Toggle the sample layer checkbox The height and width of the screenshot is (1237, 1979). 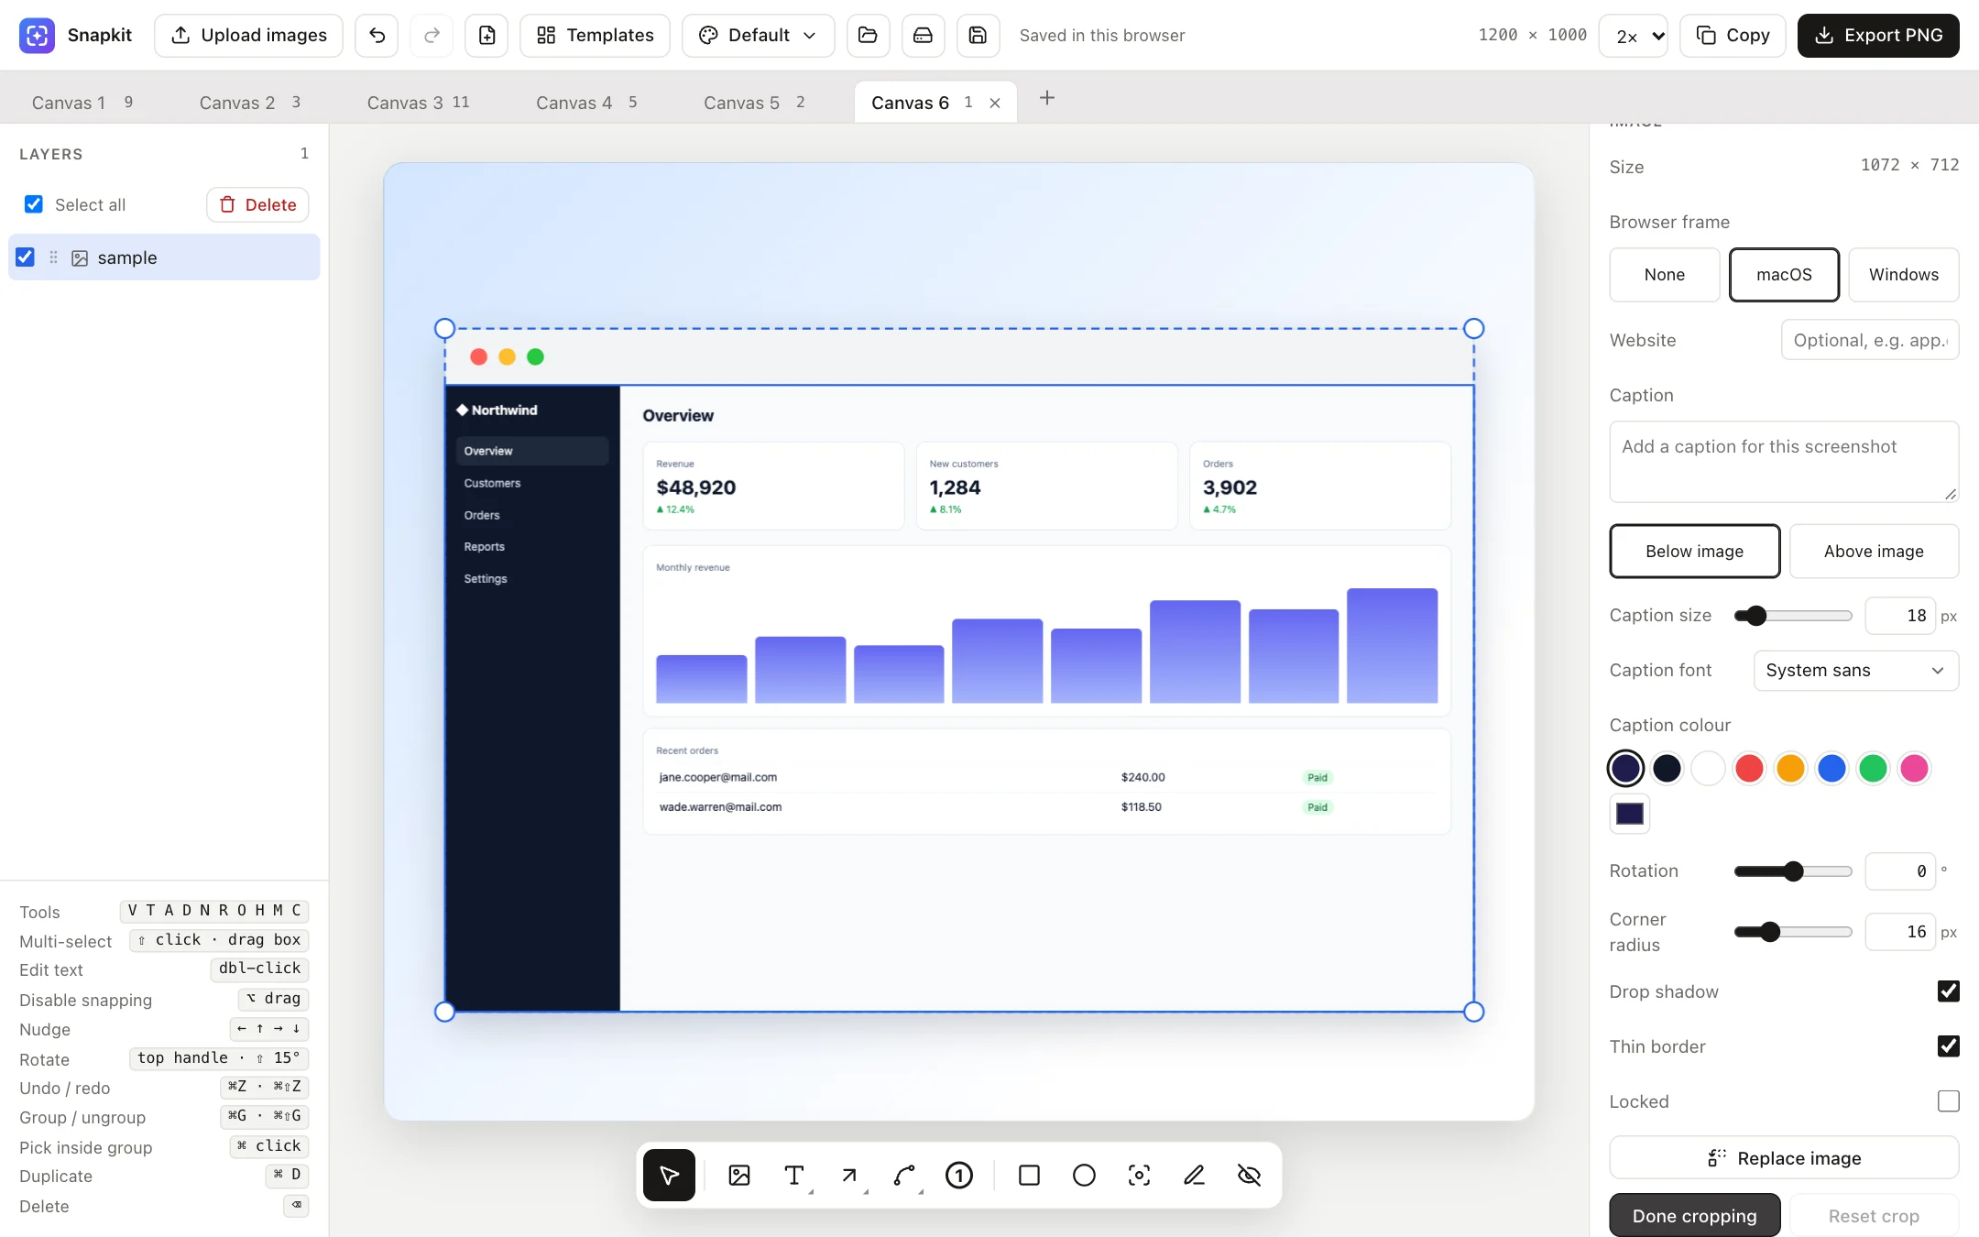26,257
